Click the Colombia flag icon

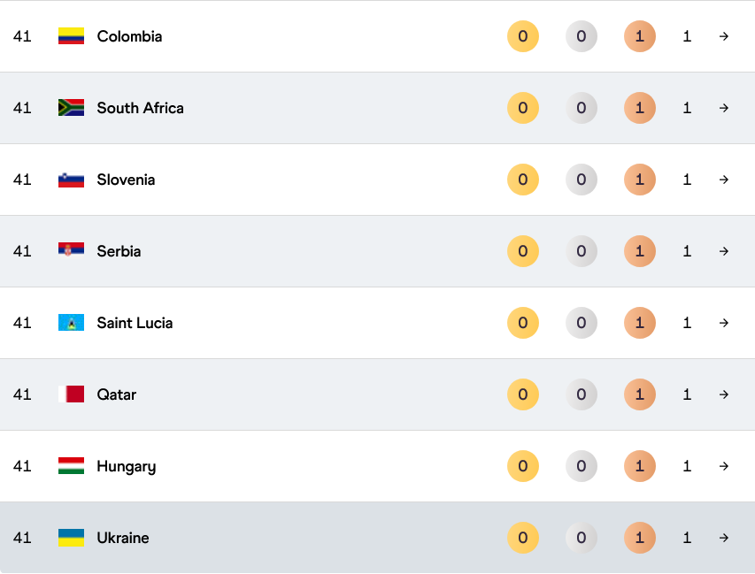tap(71, 36)
